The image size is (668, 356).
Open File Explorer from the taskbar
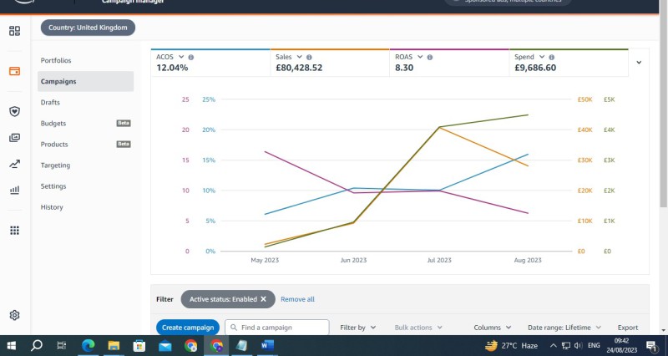pos(114,345)
